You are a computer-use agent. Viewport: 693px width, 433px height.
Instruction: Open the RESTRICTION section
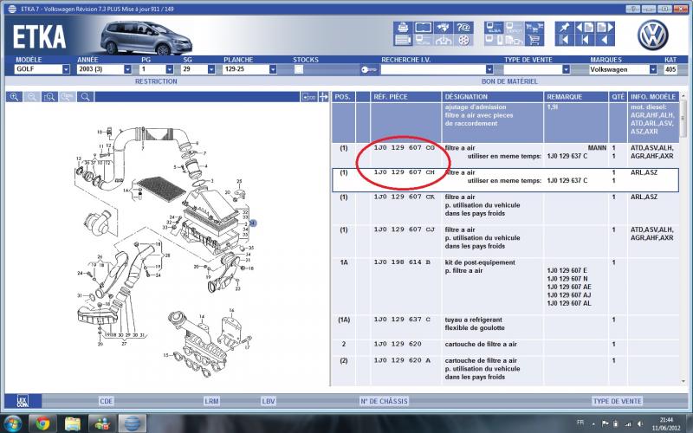coord(156,81)
